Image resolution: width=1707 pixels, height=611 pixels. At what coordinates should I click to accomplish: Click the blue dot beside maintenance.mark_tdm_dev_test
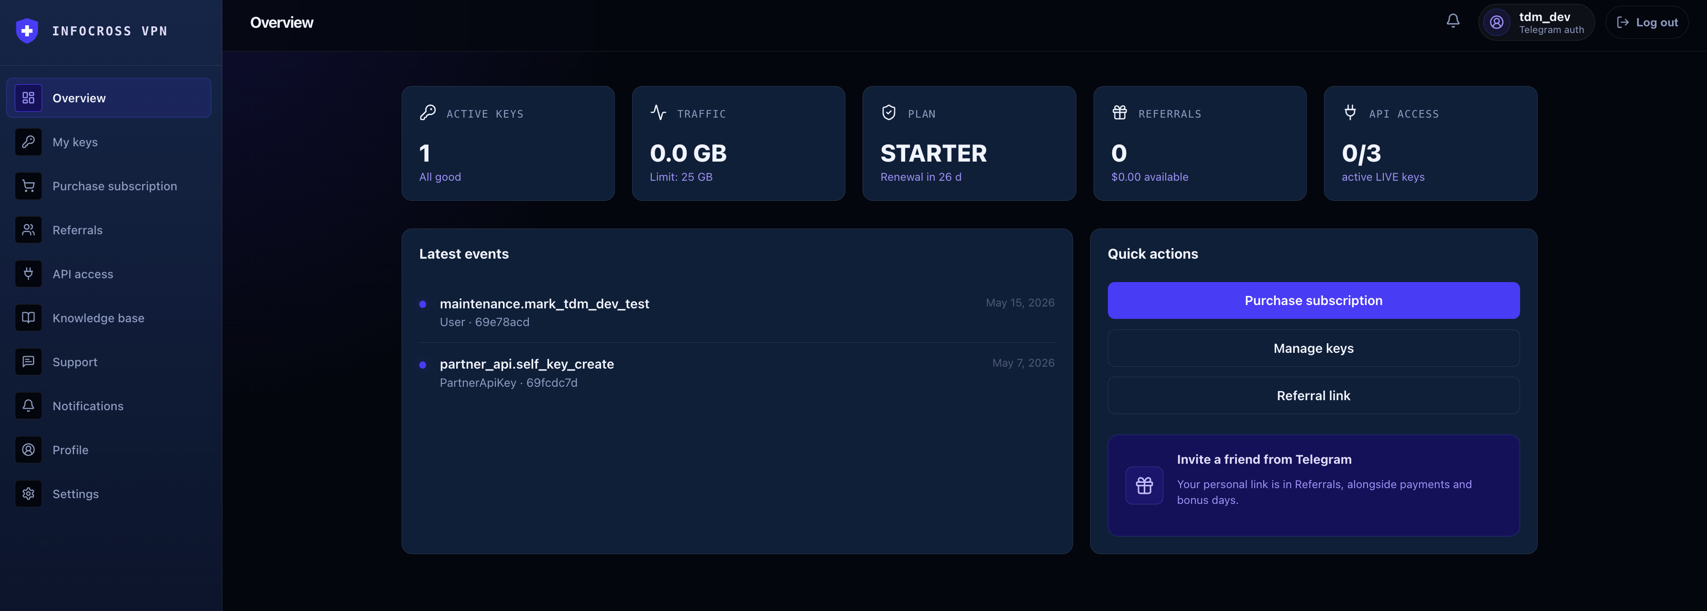click(x=423, y=304)
